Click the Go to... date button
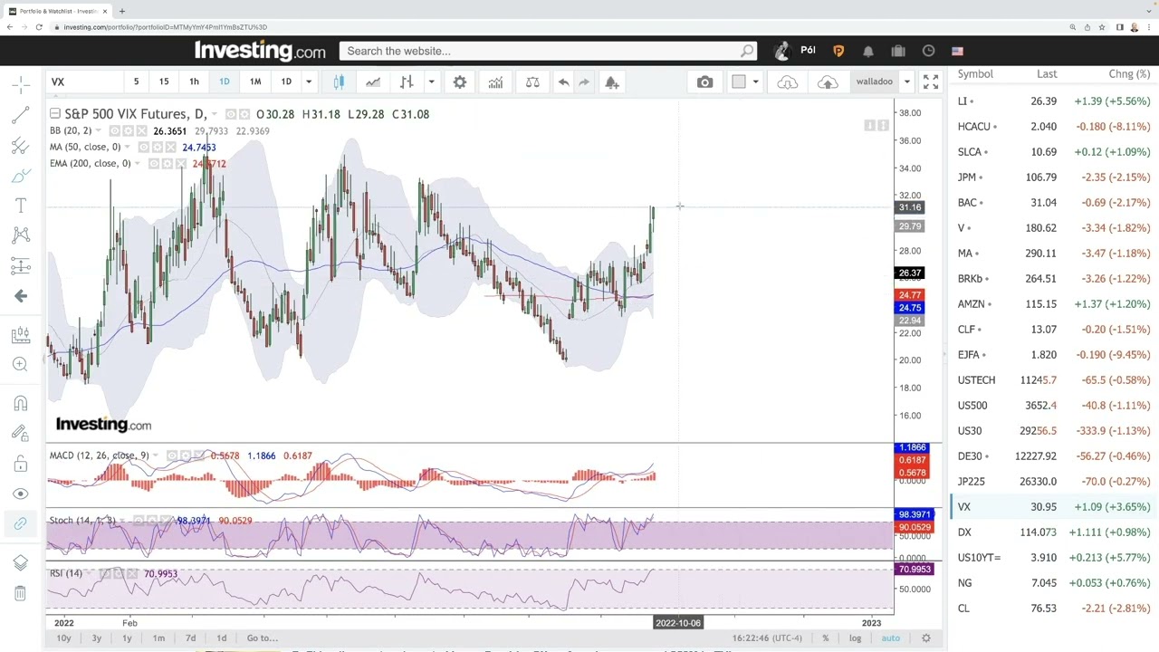 point(263,638)
